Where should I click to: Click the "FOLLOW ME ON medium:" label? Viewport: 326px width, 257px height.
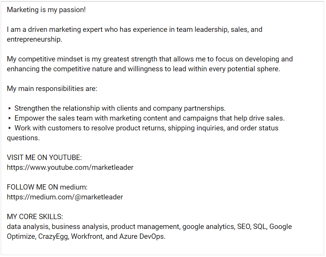pyautogui.click(x=47, y=187)
